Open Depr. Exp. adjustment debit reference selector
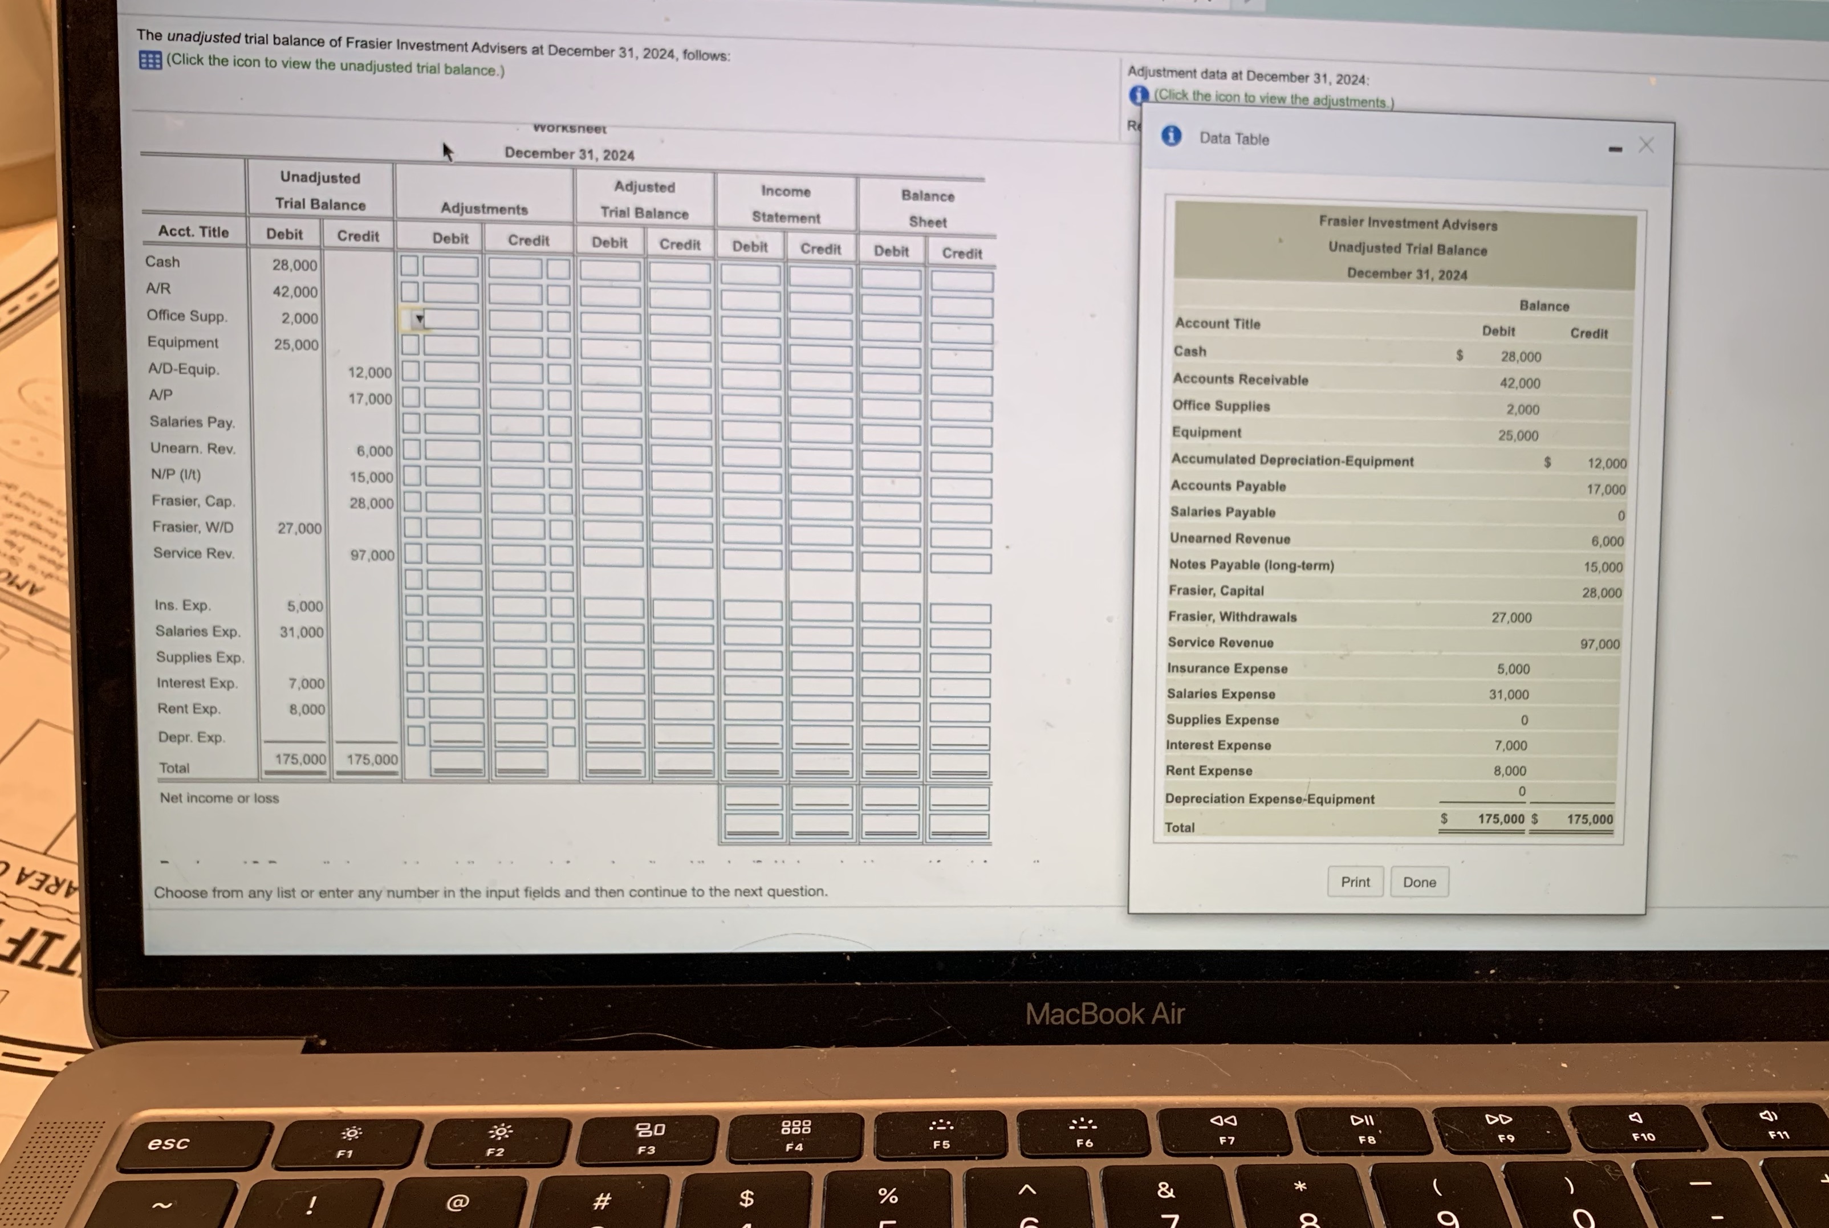Image resolution: width=1829 pixels, height=1228 pixels. click(x=416, y=736)
